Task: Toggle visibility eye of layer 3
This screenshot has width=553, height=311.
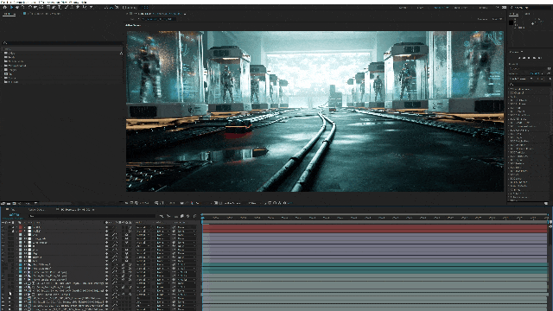Action: pyautogui.click(x=3, y=235)
